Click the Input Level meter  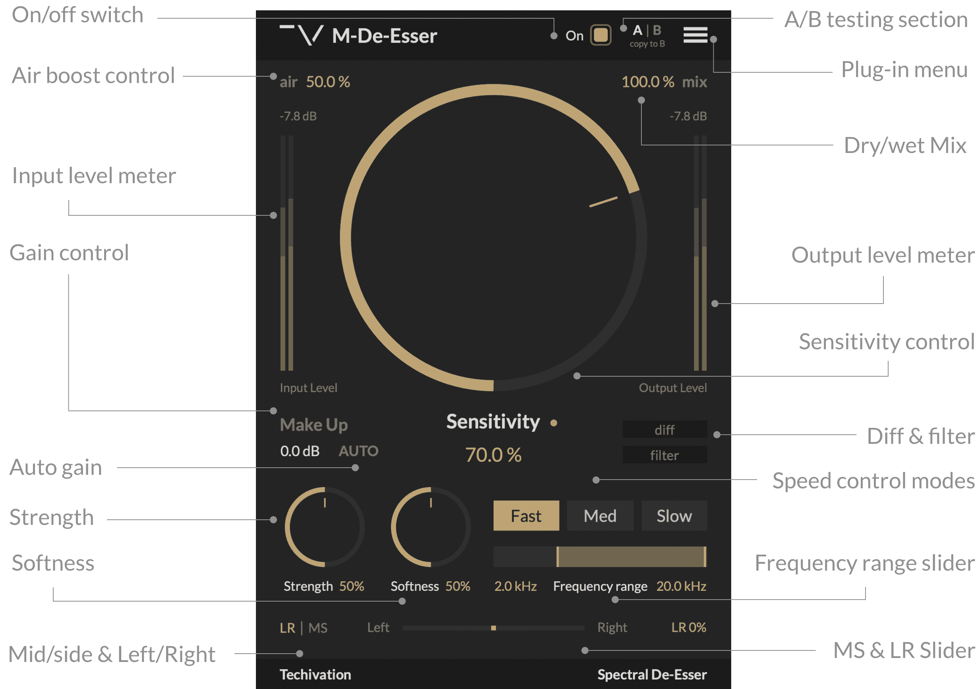click(287, 254)
